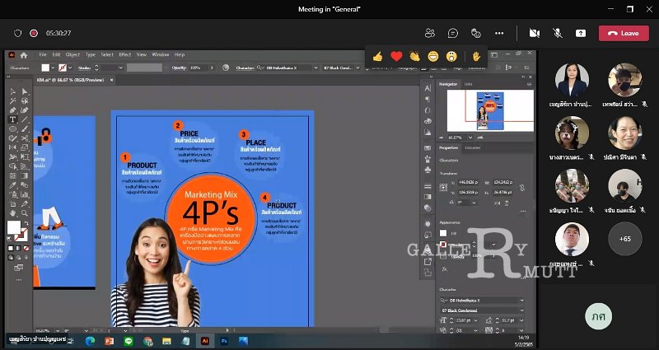Activate the Type tool
Image resolution: width=659 pixels, height=350 pixels.
click(x=12, y=119)
